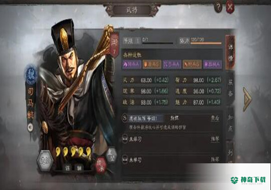Play Sima Yi's voice speaker icon
This screenshot has width=271, height=190.
[x=30, y=128]
